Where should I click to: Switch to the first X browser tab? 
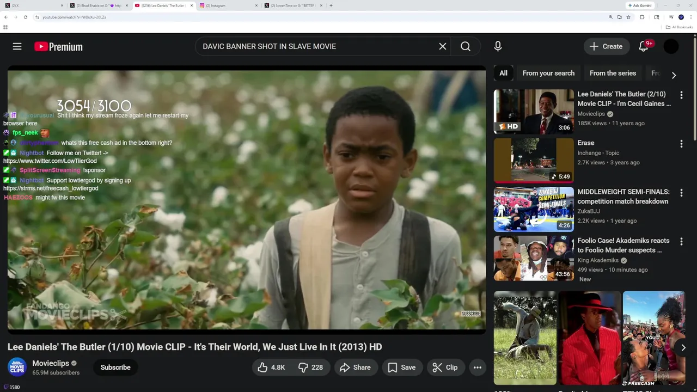tap(33, 5)
